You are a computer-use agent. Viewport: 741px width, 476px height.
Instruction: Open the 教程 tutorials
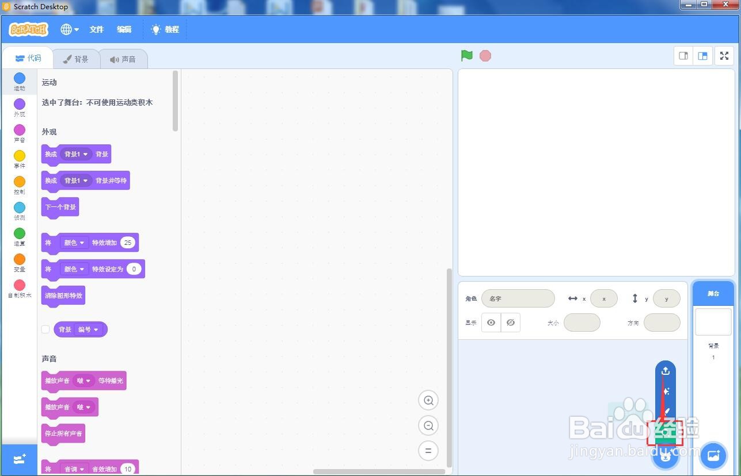165,29
